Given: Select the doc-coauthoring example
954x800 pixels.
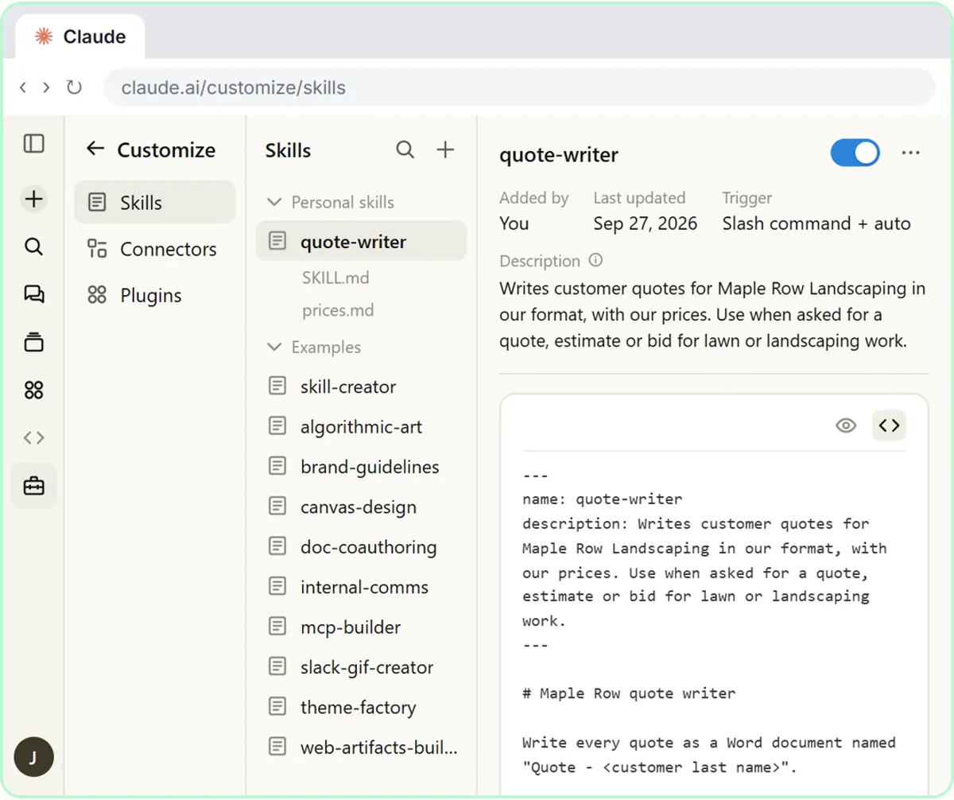Looking at the screenshot, I should tap(361, 546).
